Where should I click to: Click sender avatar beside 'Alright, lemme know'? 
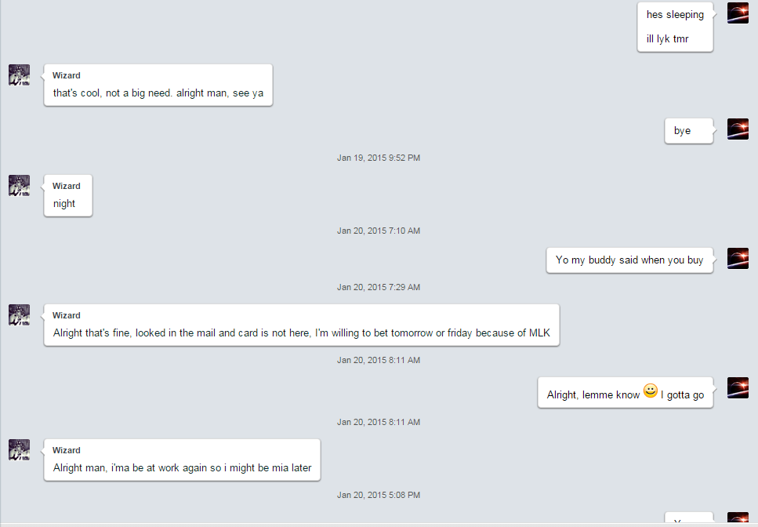pos(738,387)
